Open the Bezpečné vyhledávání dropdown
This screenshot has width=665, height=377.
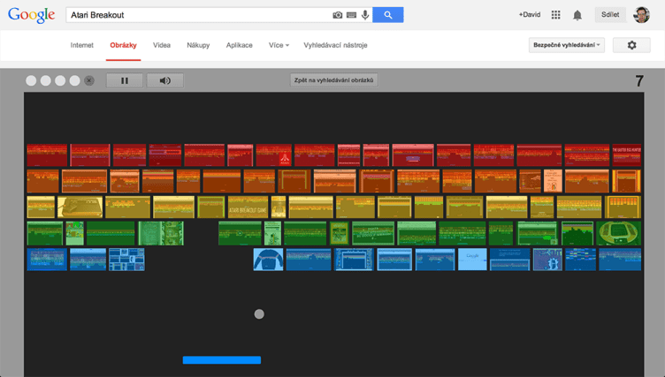(x=566, y=45)
